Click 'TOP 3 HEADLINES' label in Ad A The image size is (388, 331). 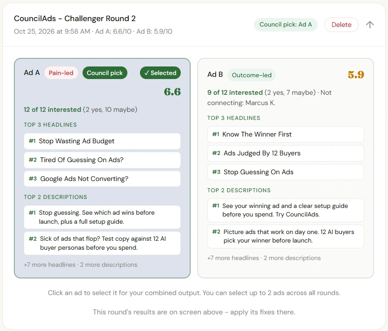50,124
